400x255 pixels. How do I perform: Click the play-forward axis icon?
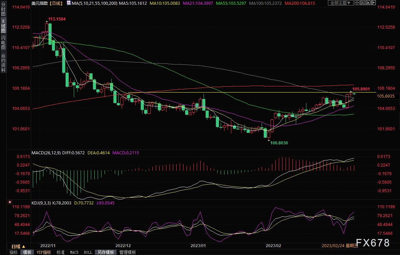pyautogui.click(x=368, y=3)
